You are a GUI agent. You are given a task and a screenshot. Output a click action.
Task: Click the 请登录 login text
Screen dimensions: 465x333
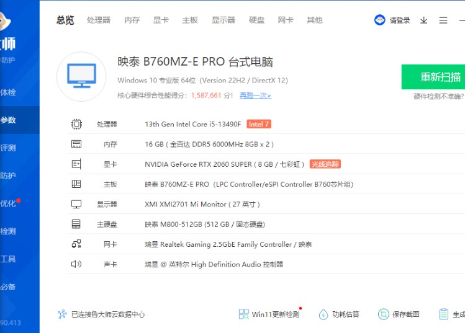(x=400, y=20)
